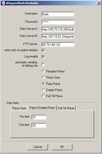Switch to the Full Tilt Poker tab

[x=66, y=108]
